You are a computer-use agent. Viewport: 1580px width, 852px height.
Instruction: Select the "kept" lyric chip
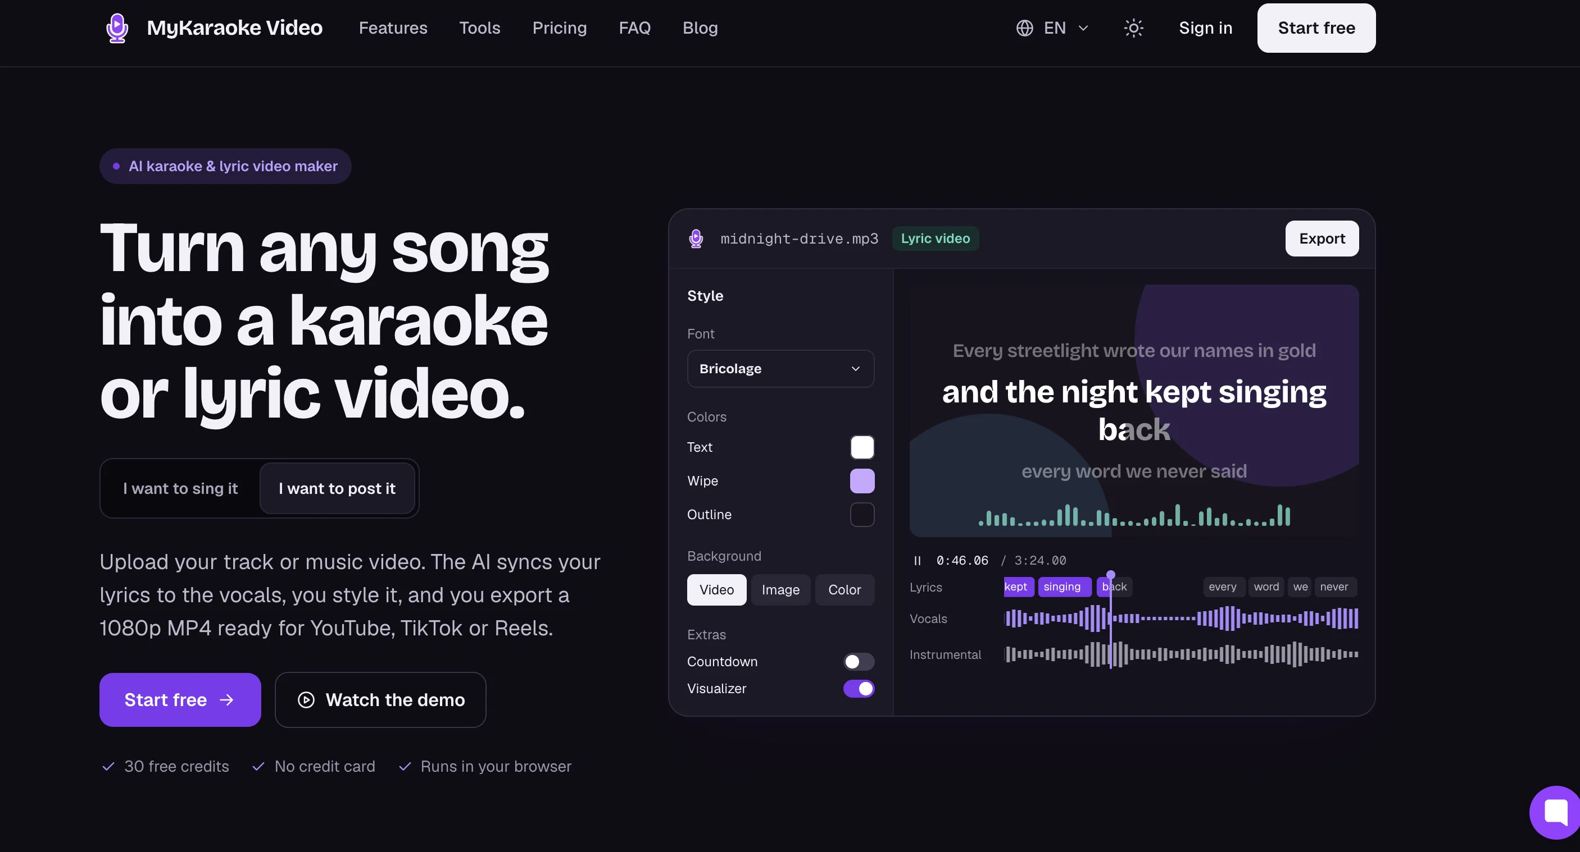[1019, 587]
